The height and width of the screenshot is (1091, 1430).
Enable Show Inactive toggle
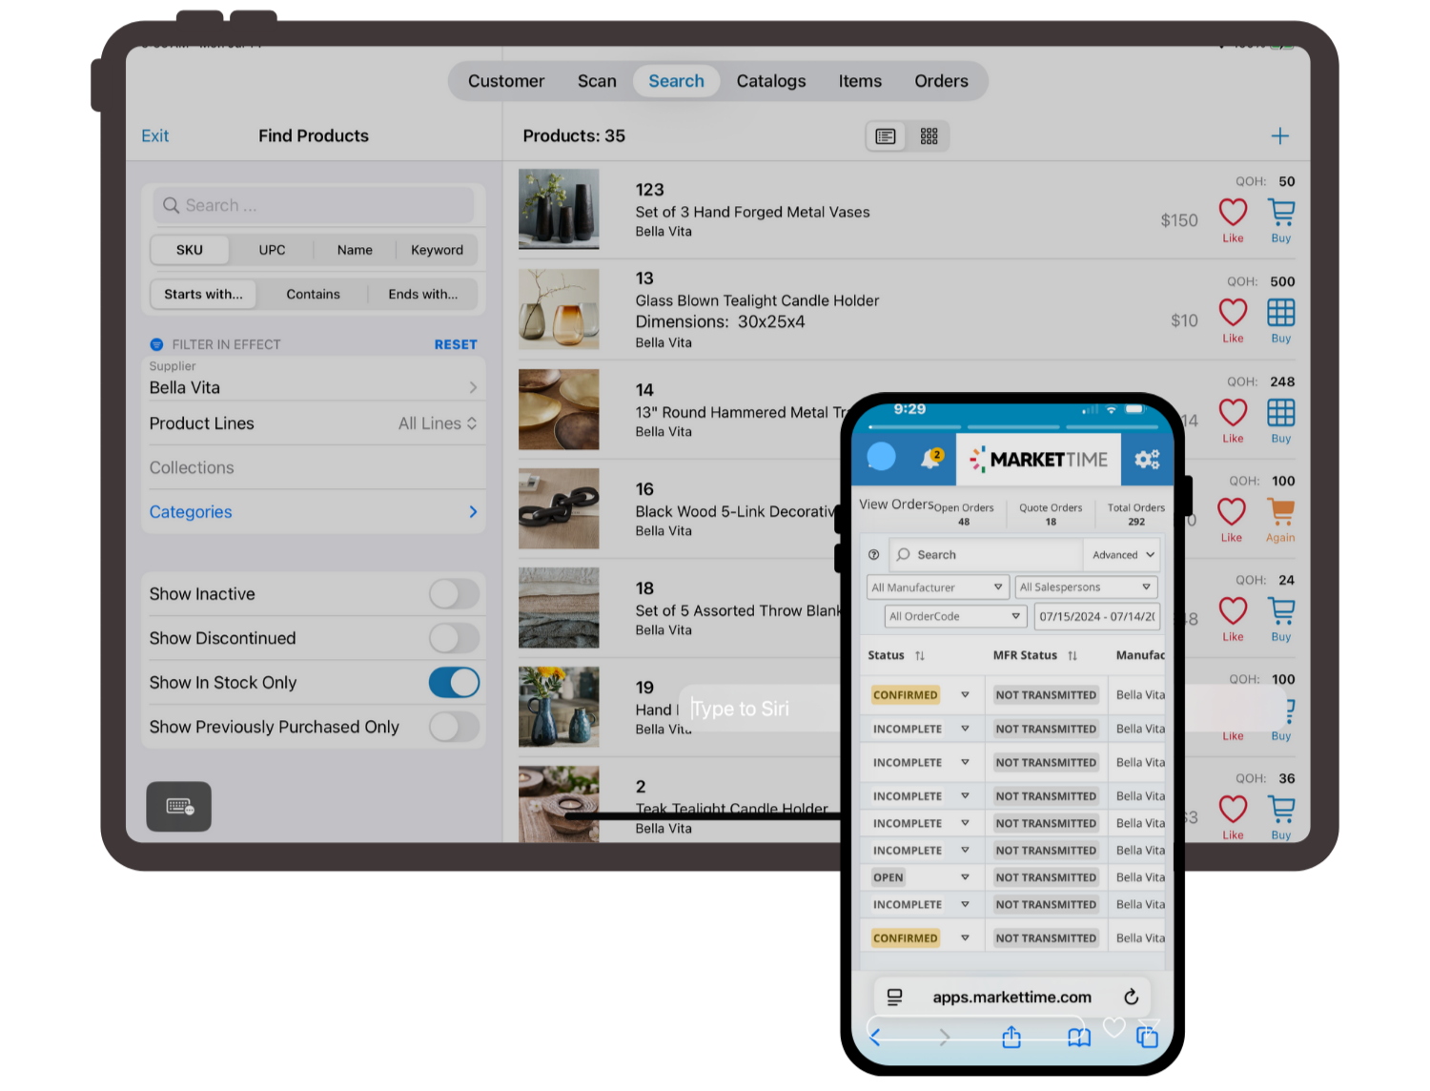454,594
